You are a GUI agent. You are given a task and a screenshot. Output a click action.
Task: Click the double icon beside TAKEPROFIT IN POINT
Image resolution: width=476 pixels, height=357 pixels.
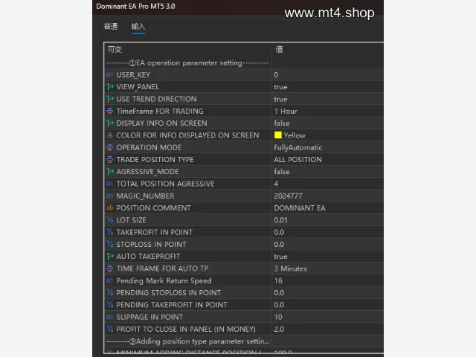(109, 232)
